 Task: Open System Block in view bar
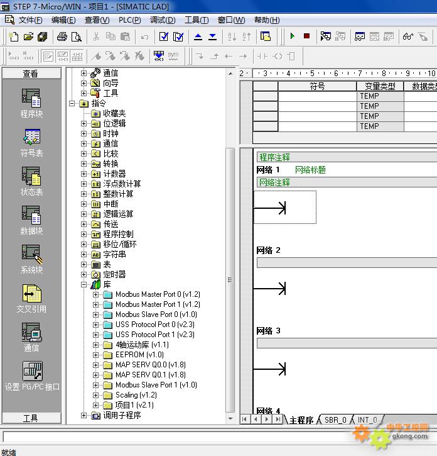[31, 259]
